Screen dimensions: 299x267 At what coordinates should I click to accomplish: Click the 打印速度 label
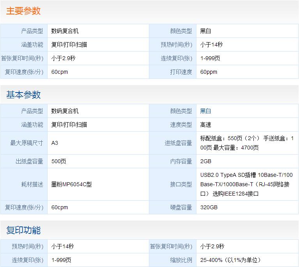click(181, 72)
